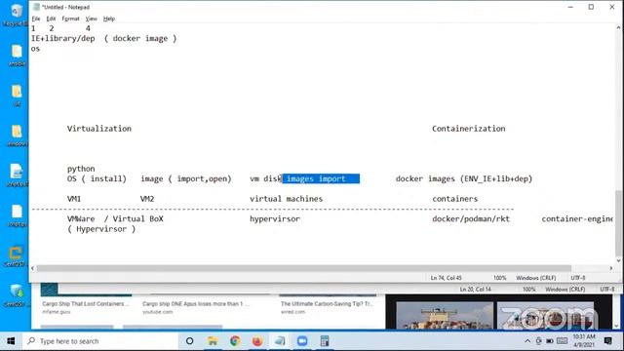Click the vertical scrollbar thumb in Notepad
The width and height of the screenshot is (624, 351).
(x=618, y=223)
